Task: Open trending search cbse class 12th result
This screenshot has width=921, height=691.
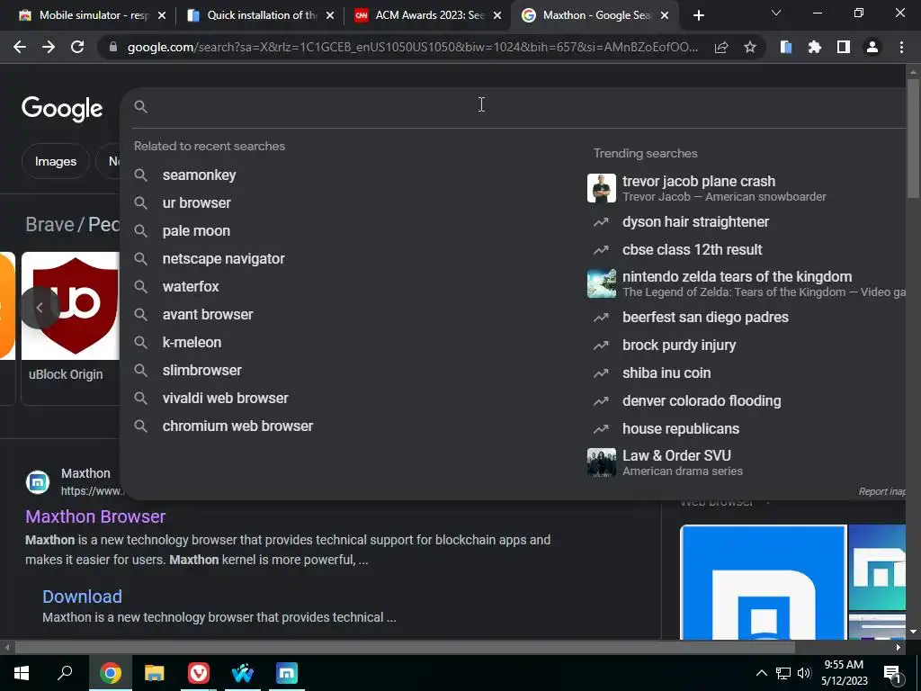Action: (x=692, y=250)
